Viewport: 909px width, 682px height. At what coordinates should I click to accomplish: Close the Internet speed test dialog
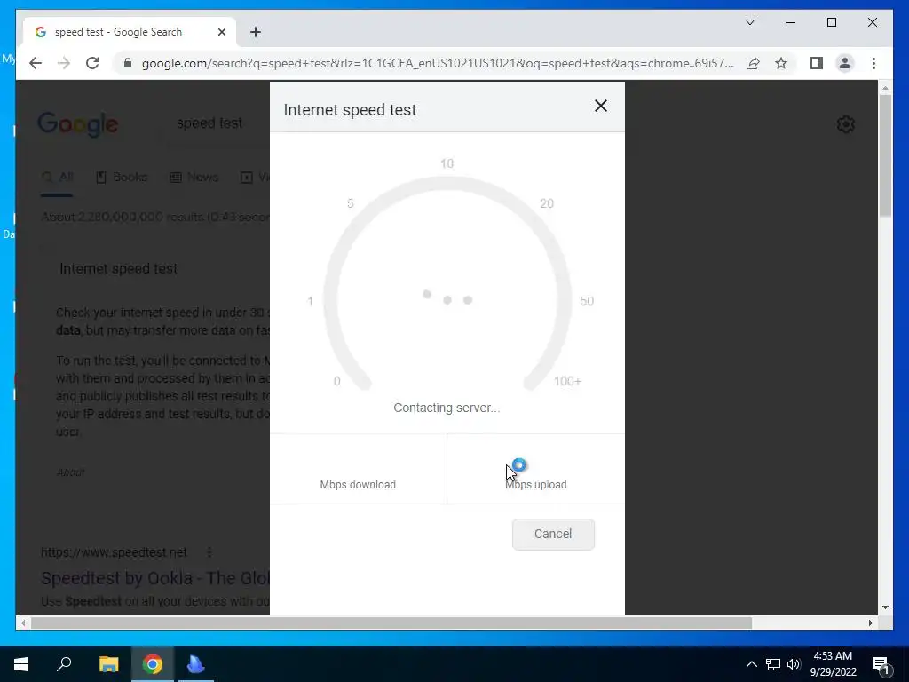click(x=601, y=106)
